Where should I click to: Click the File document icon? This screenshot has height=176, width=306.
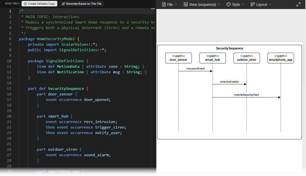[x=164, y=4]
